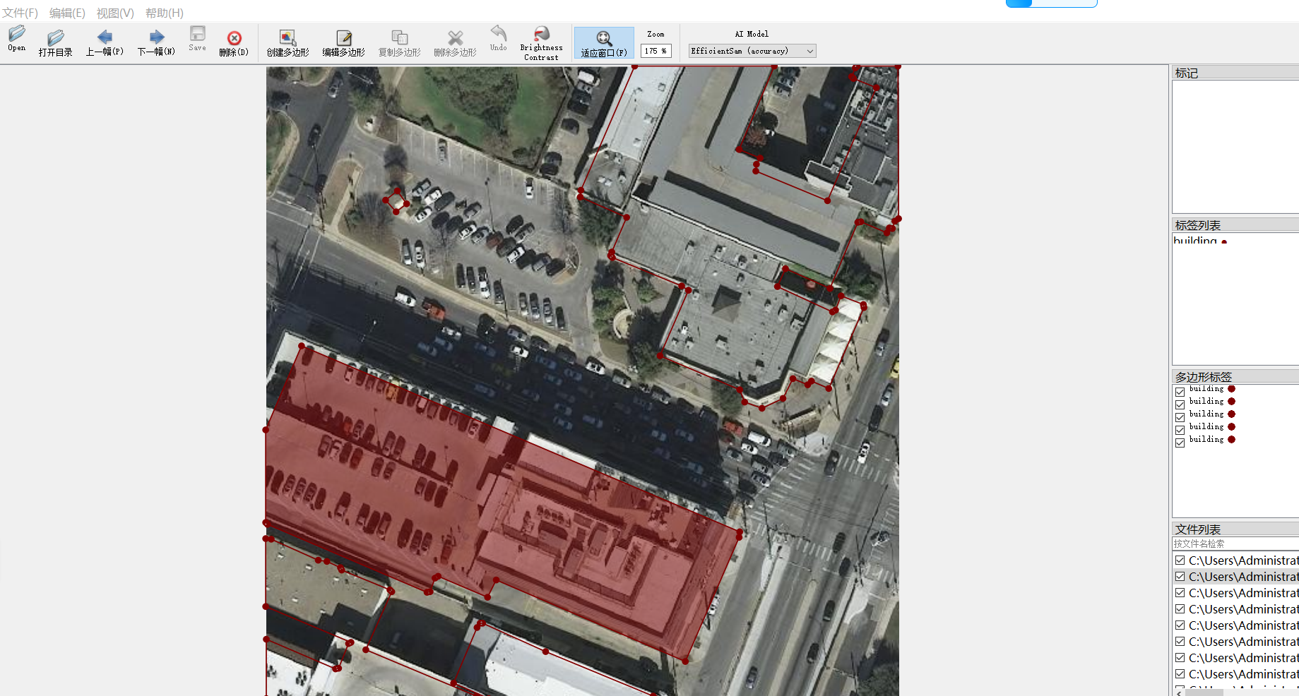Select the building label in 标签列表
Screen dimensions: 1299x696
(x=1195, y=241)
